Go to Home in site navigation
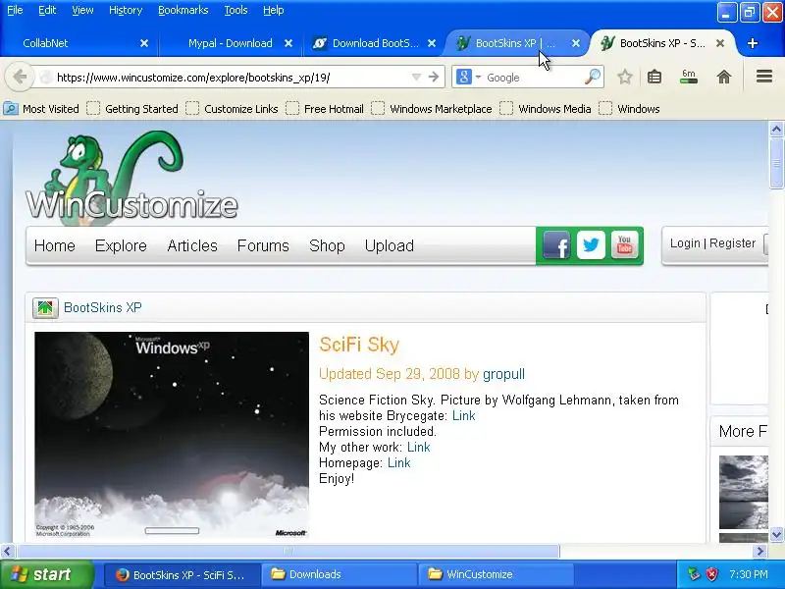 pos(55,245)
